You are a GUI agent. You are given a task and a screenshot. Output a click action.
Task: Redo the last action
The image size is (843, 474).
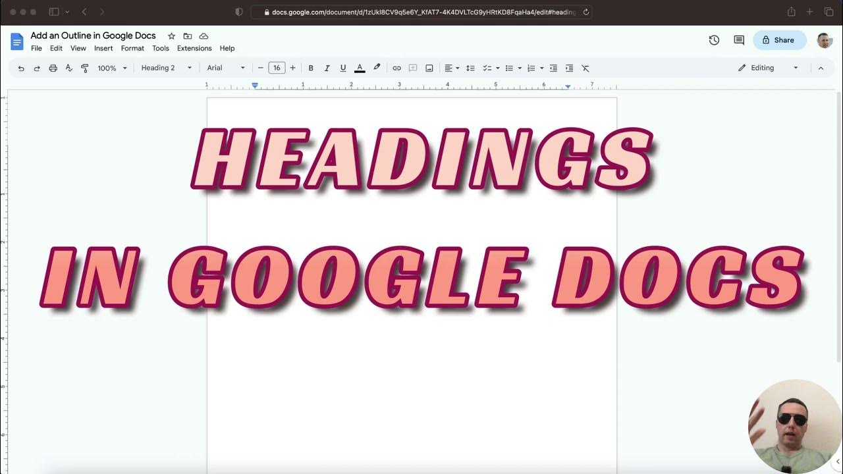pyautogui.click(x=37, y=68)
